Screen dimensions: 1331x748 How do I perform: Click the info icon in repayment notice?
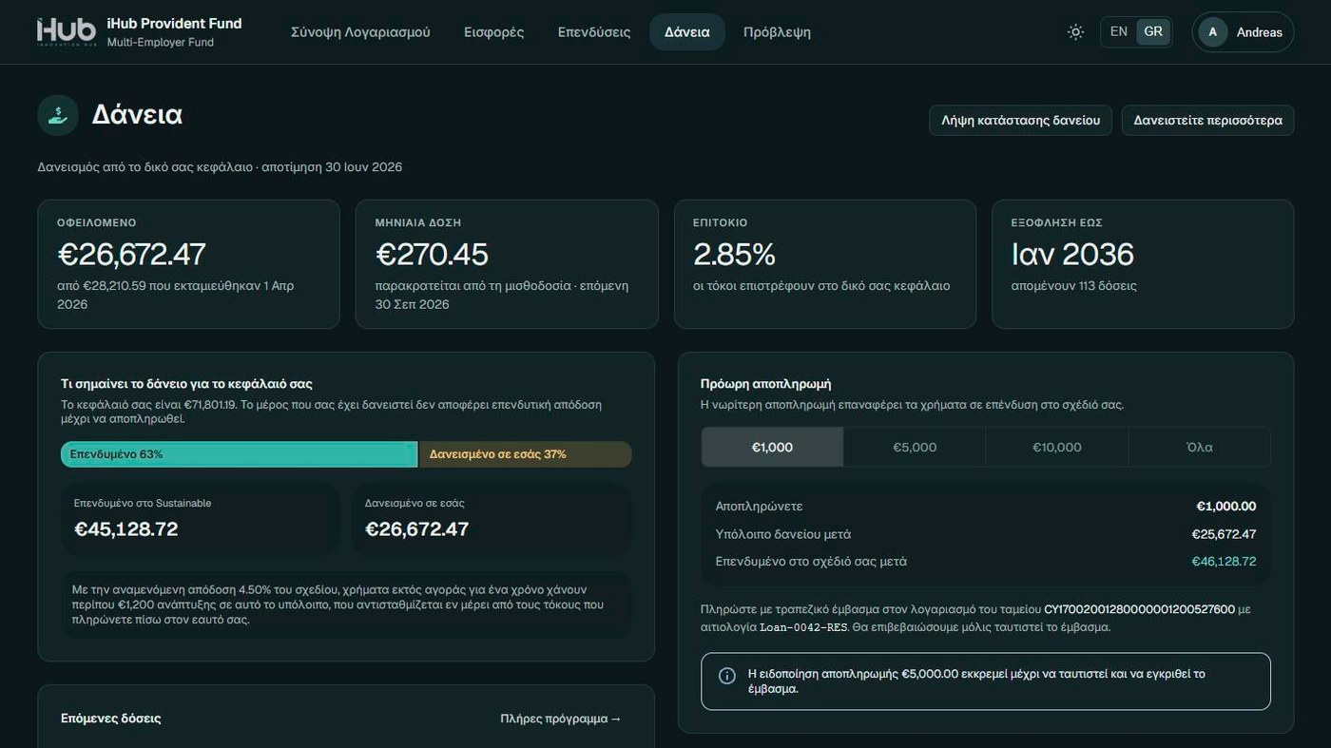click(x=727, y=676)
